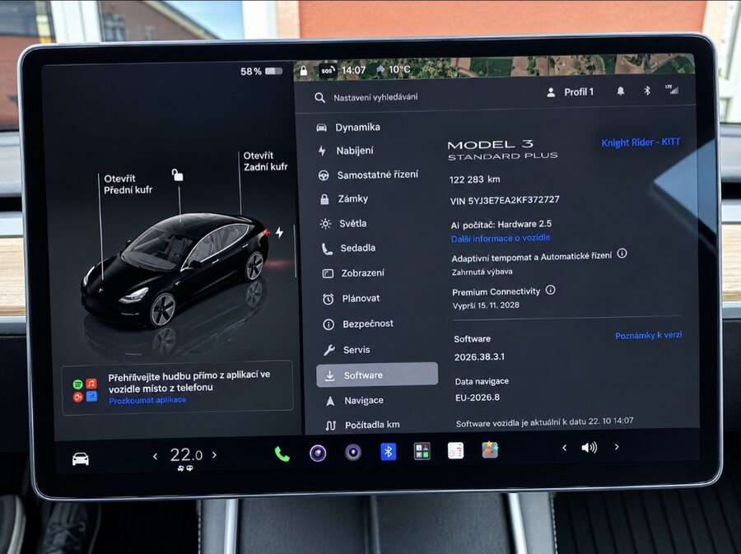Image resolution: width=741 pixels, height=554 pixels.
Task: Tap the charging bolt icon beside car
Action: tap(280, 232)
